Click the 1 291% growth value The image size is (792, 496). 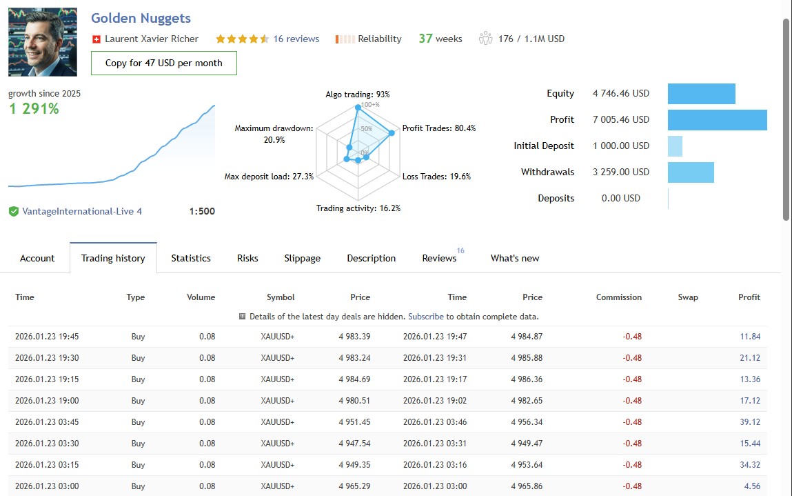34,109
